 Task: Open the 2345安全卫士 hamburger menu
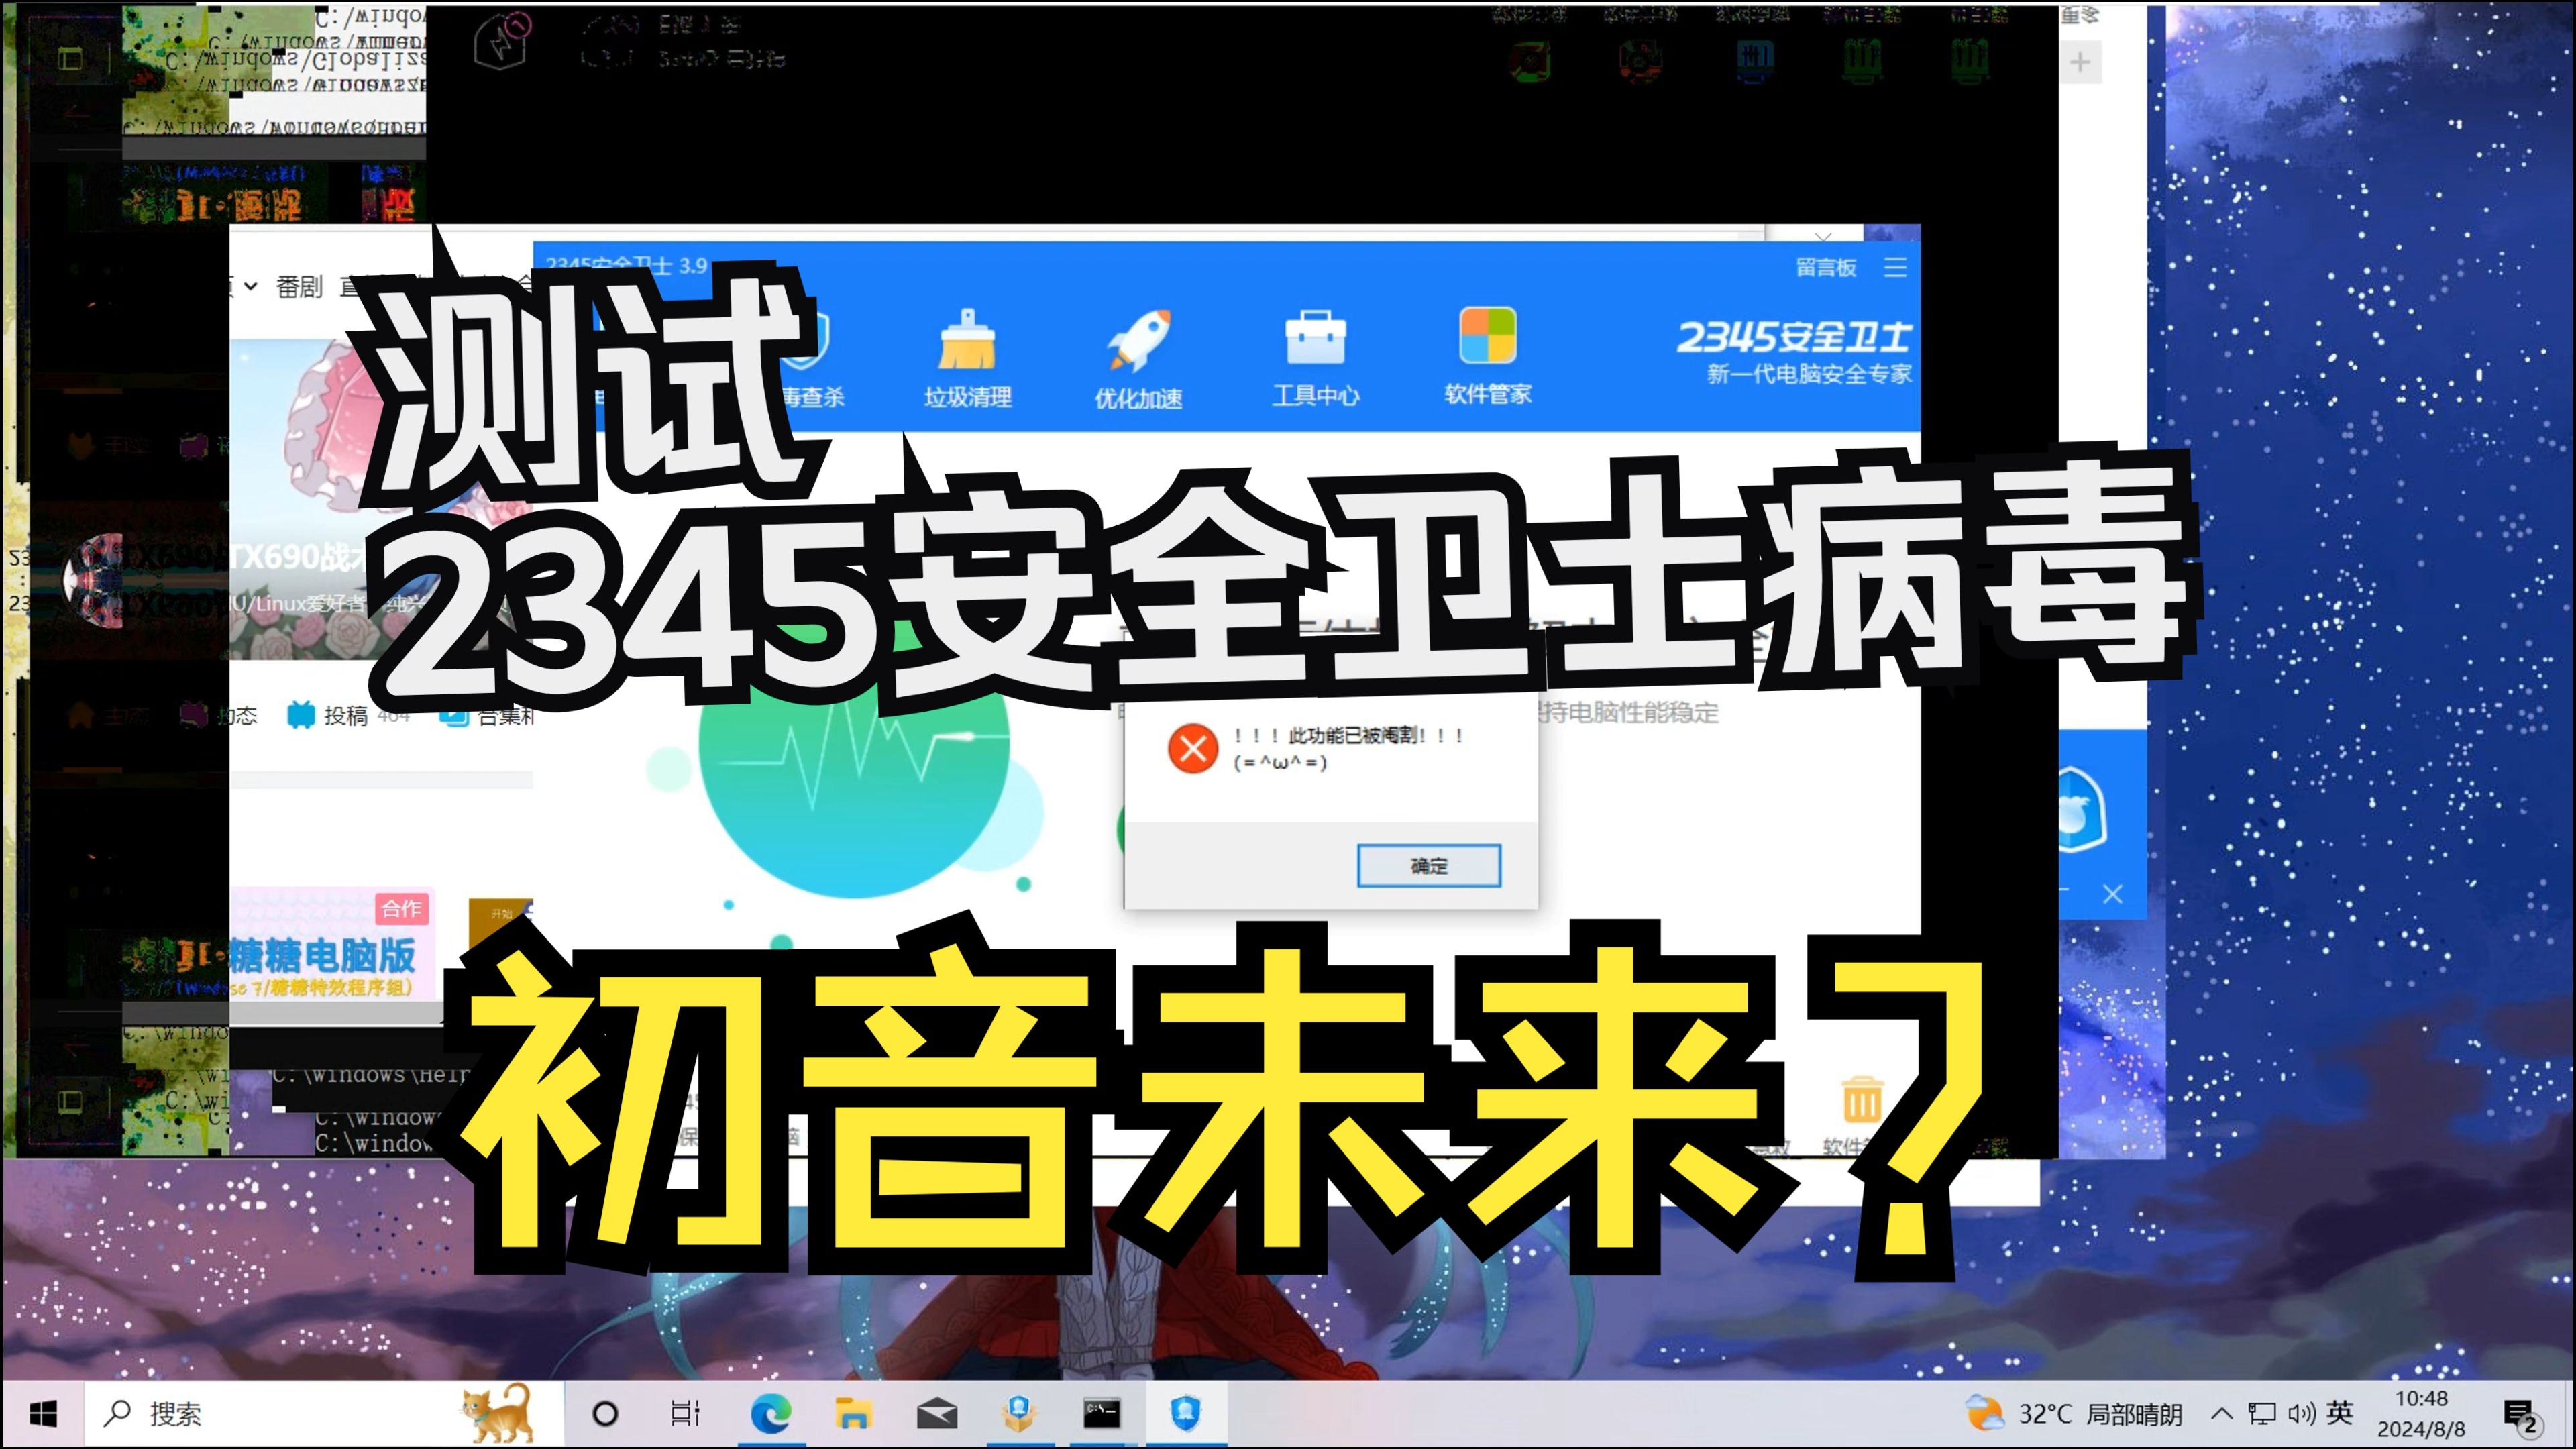pyautogui.click(x=1895, y=267)
